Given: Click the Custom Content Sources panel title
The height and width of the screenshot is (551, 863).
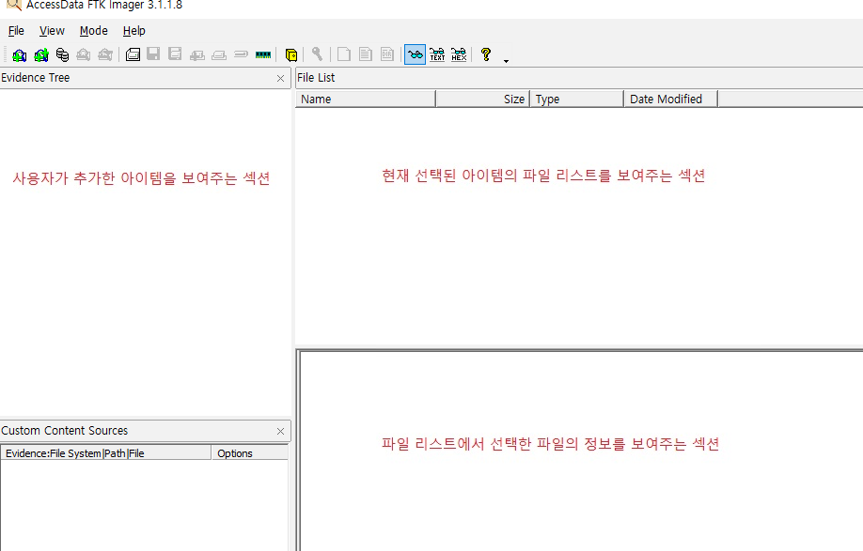Looking at the screenshot, I should (x=64, y=430).
